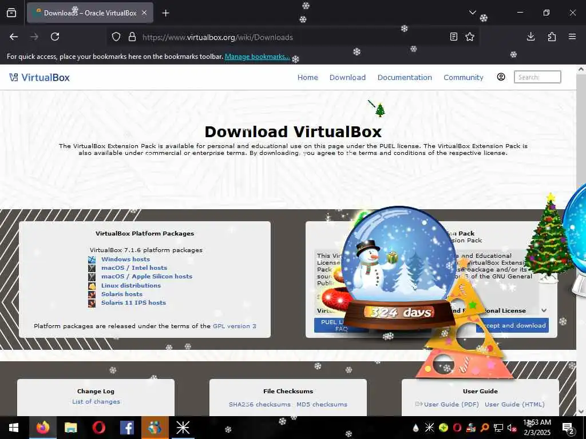The width and height of the screenshot is (586, 439).
Task: Close the Downloads – Oracle VirtualBox tab
Action: [x=144, y=13]
